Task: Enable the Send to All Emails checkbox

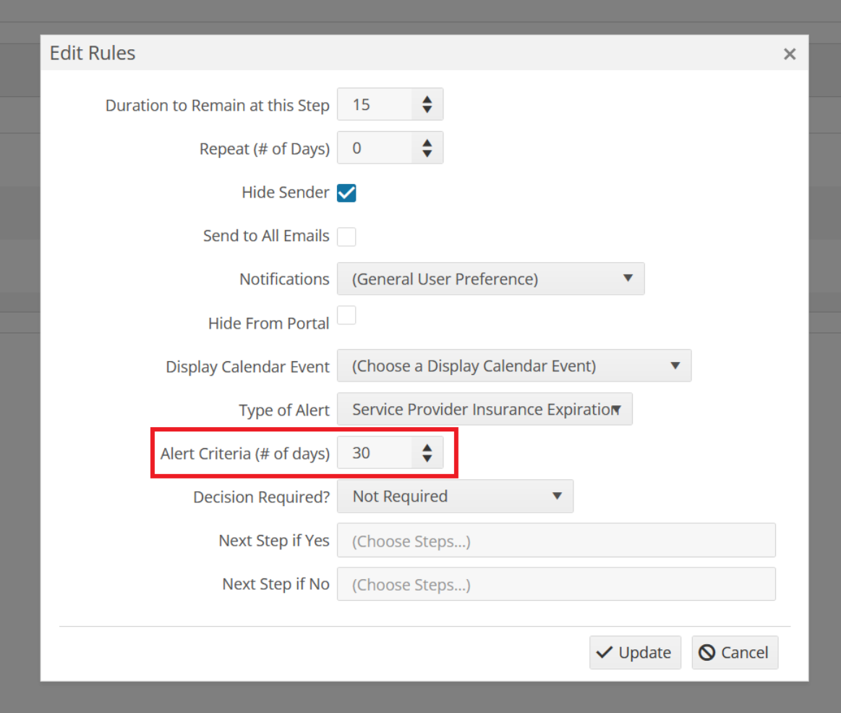Action: 346,236
